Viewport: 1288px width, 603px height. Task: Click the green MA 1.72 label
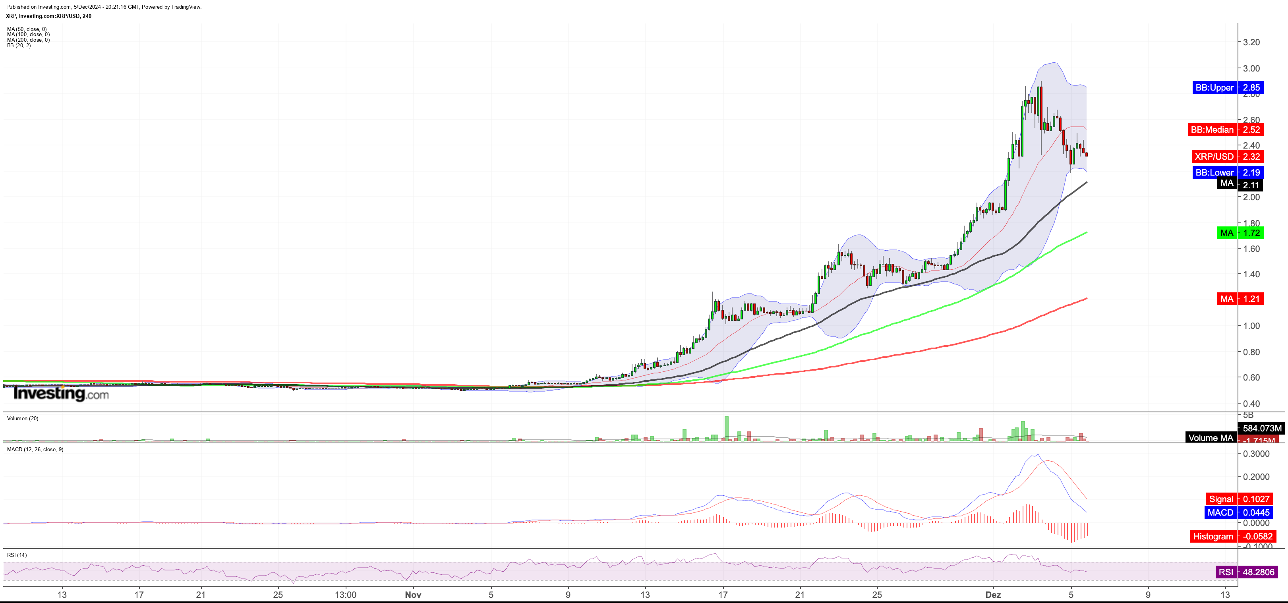tap(1240, 233)
